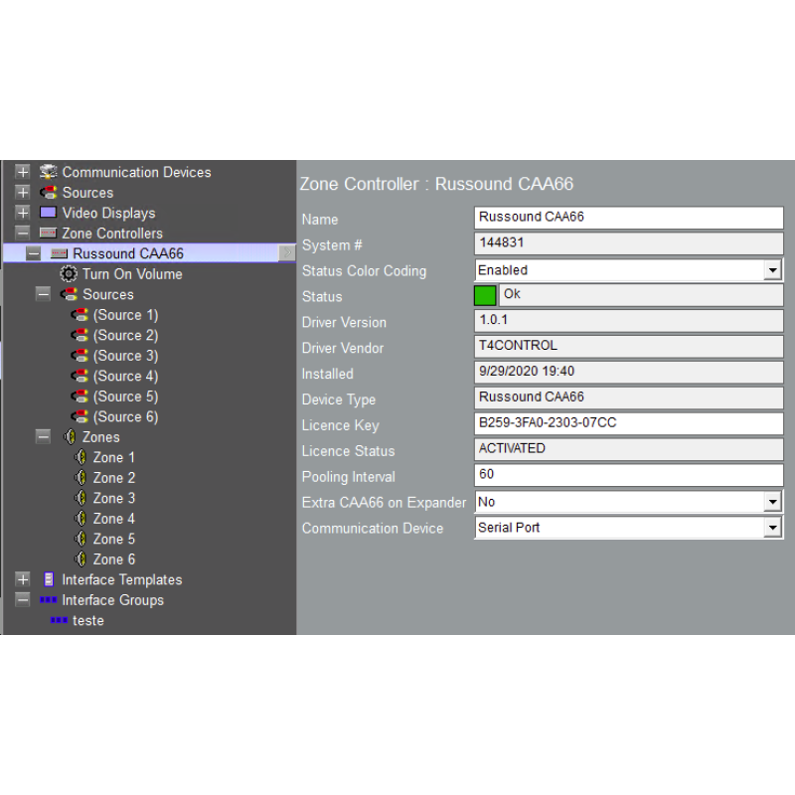Collapse the Zone Controllers node
Screen dimensions: 795x795
point(22,234)
